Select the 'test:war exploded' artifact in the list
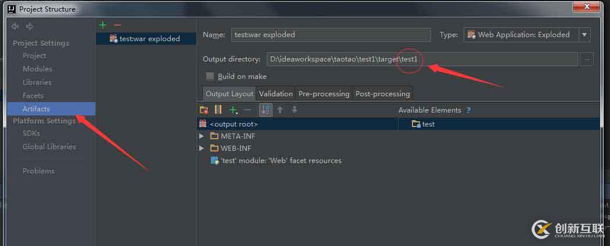Image resolution: width=610 pixels, height=246 pixels. pyautogui.click(x=149, y=39)
